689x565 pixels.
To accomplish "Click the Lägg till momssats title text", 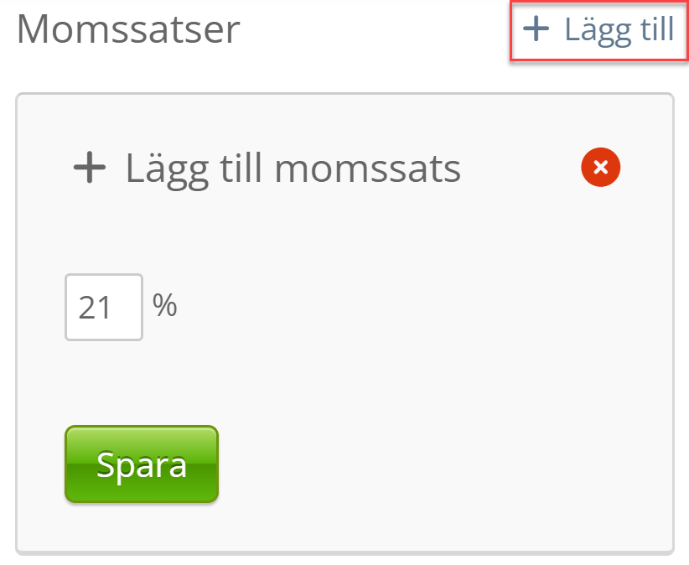I will pyautogui.click(x=293, y=168).
